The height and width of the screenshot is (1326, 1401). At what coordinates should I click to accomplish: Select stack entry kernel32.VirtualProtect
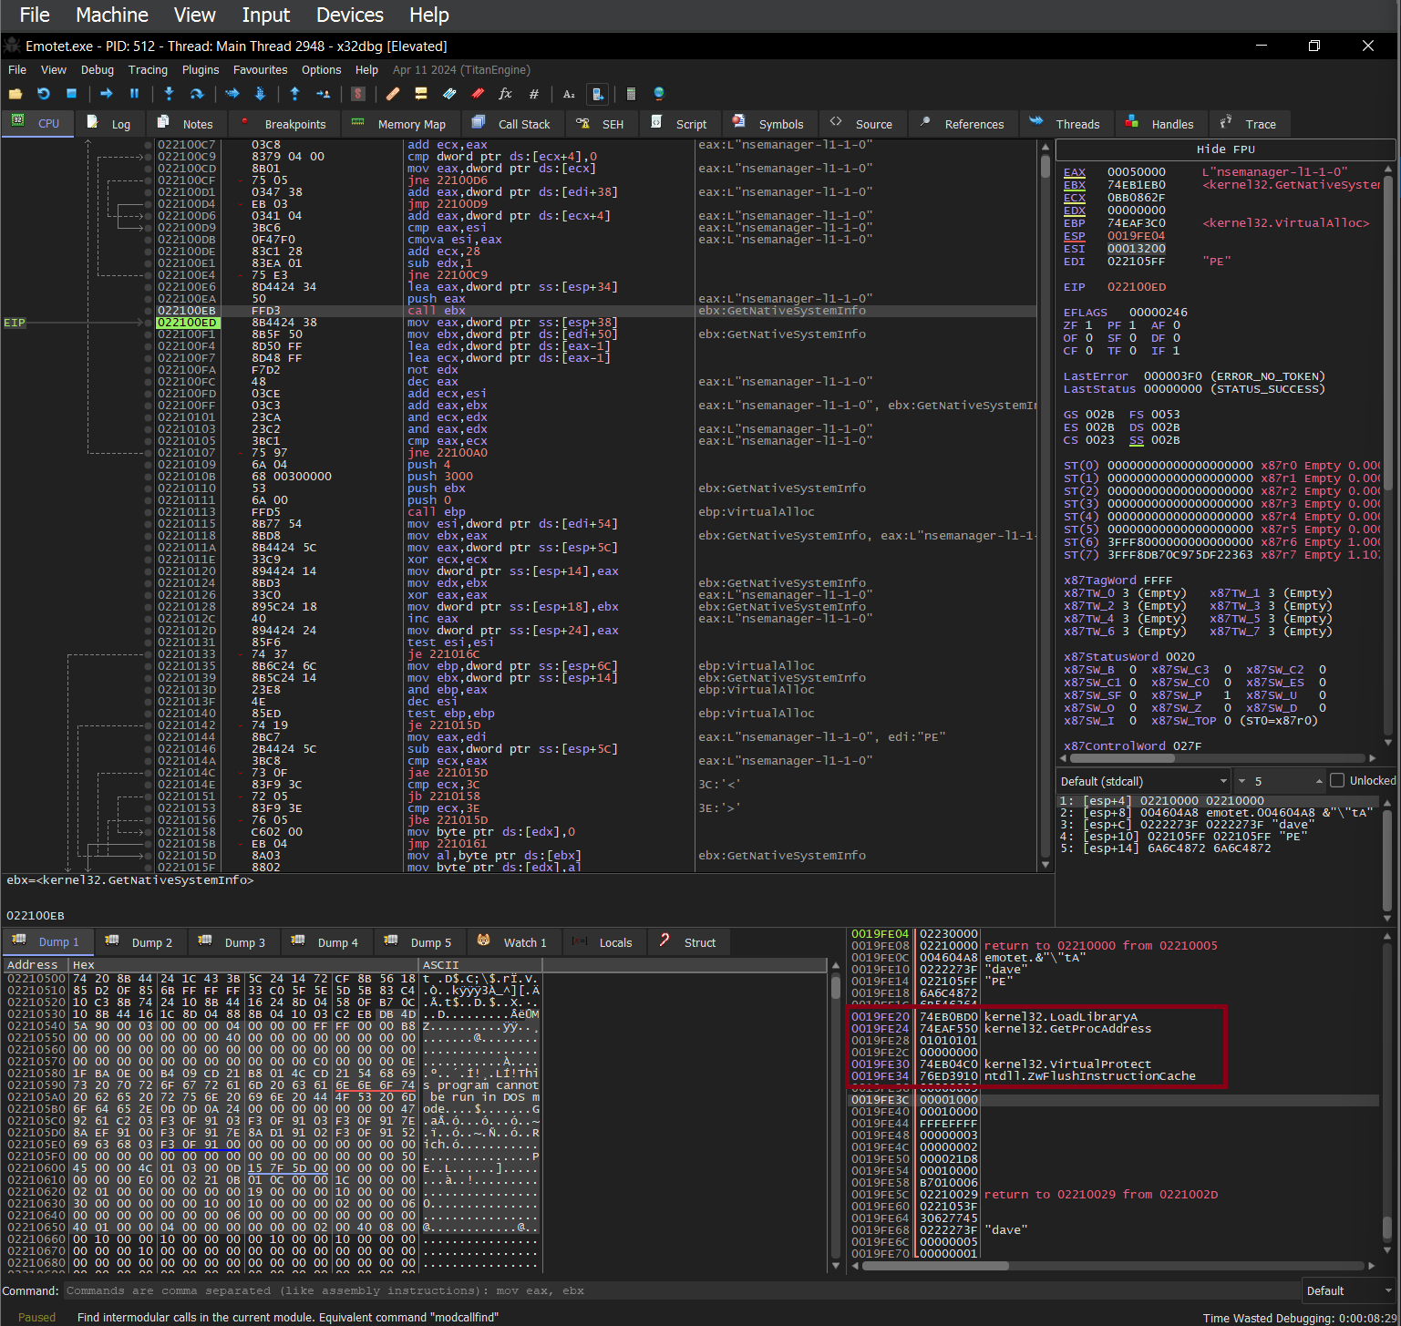point(1067,1064)
